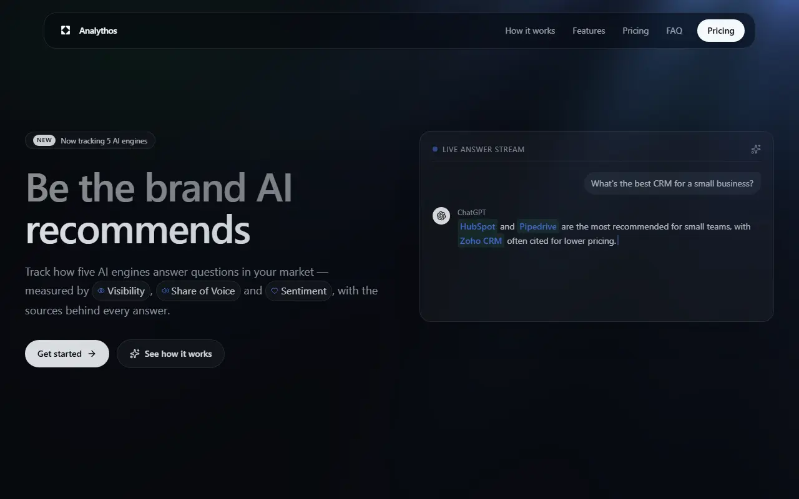This screenshot has width=799, height=499.
Task: Select the Zoho CRM brand mention
Action: coord(481,241)
